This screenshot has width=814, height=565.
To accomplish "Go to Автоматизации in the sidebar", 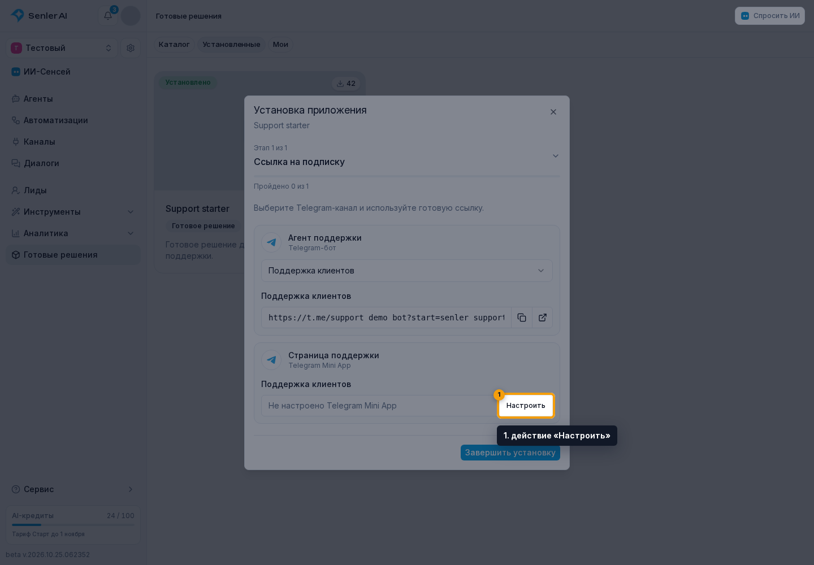I will coord(73,120).
